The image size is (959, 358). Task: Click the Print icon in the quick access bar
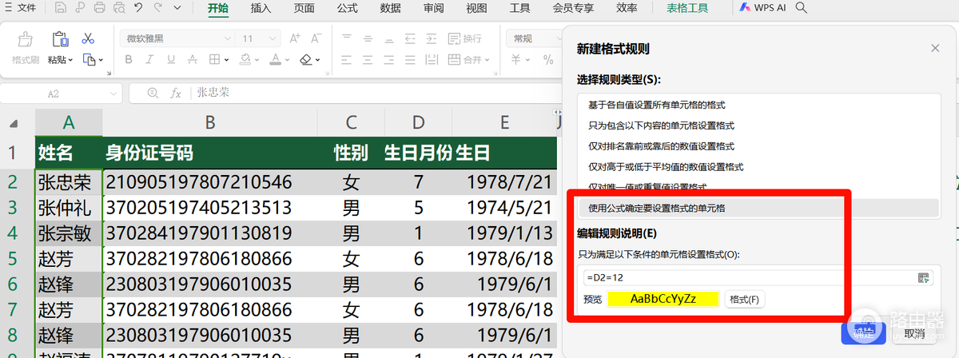coord(99,9)
